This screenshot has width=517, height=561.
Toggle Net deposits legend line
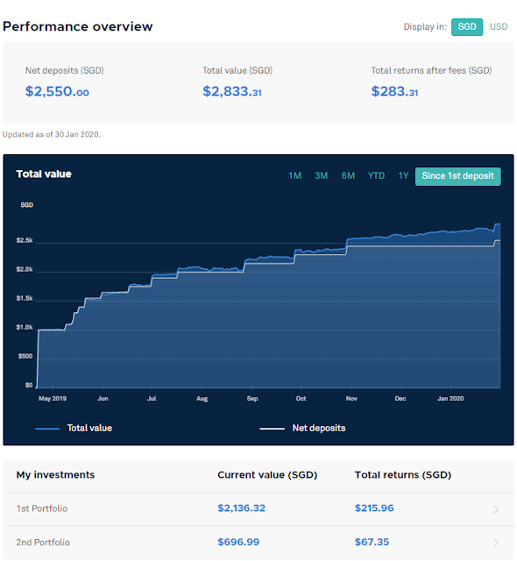click(x=302, y=429)
